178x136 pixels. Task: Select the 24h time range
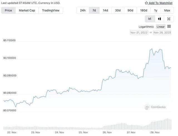[x=83, y=10]
